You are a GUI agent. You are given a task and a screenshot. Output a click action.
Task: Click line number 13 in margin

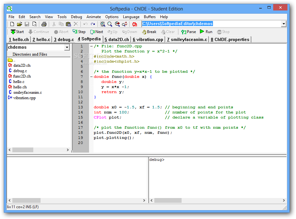click(80, 107)
